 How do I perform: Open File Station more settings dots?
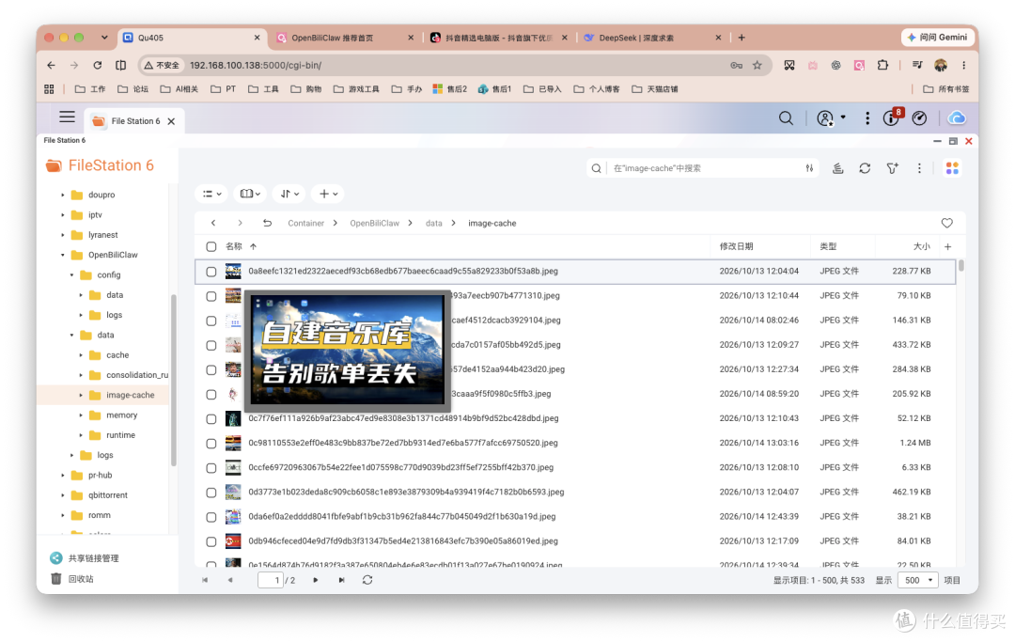click(919, 168)
